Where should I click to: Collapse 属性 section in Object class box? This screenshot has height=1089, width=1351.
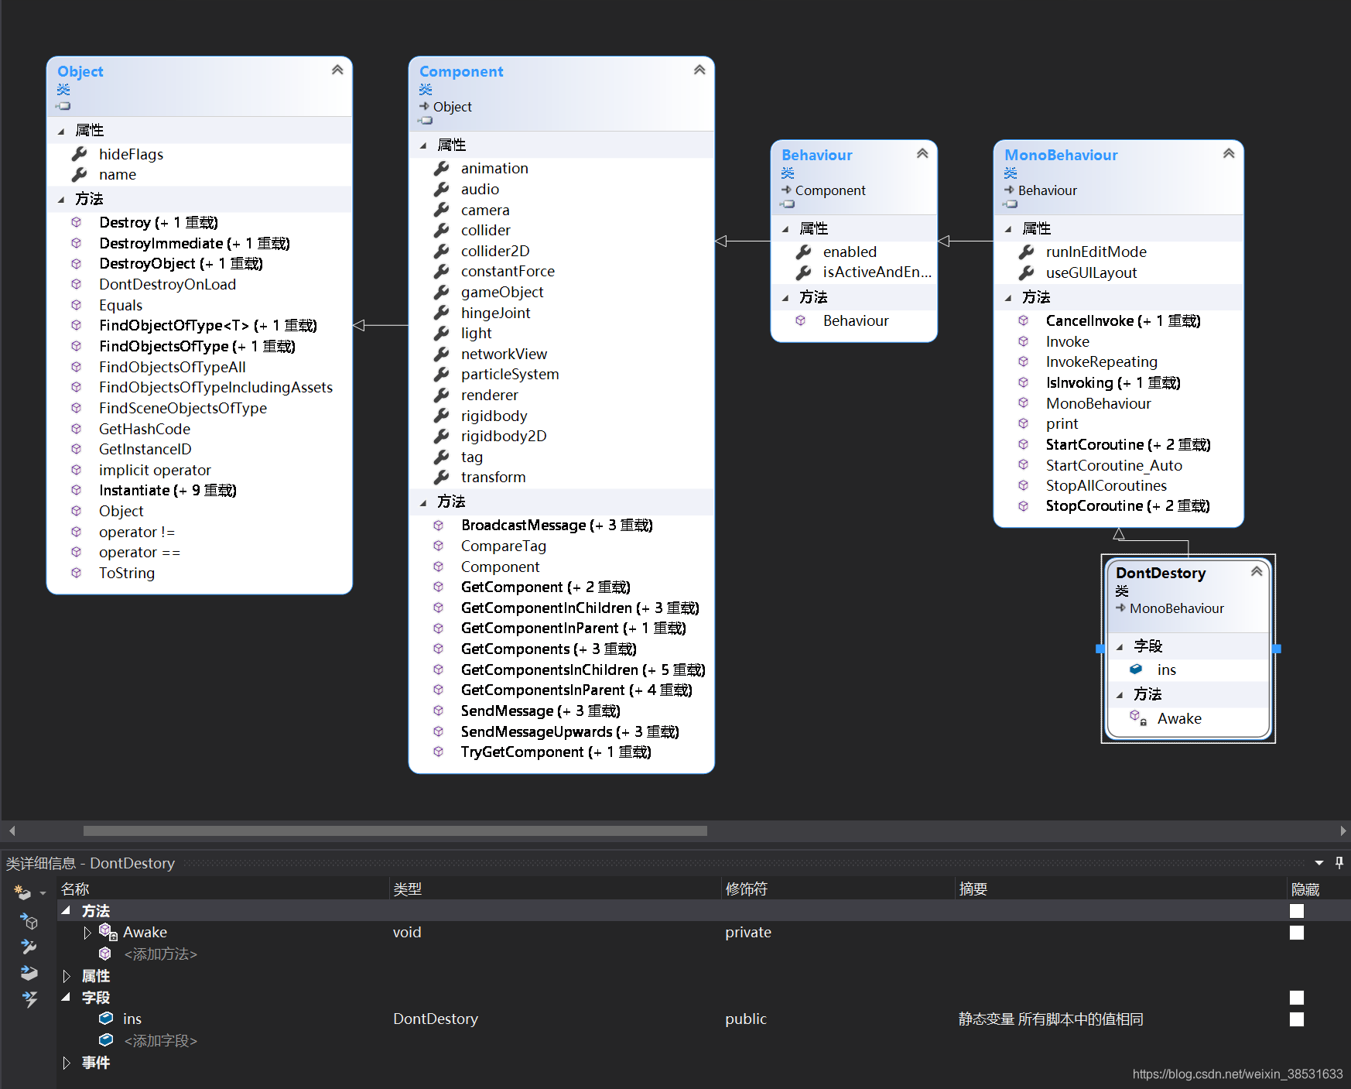[61, 131]
